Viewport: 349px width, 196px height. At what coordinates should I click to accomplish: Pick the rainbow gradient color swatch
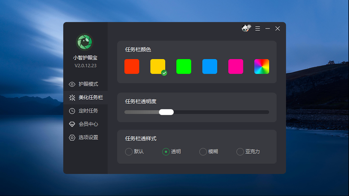[261, 66]
